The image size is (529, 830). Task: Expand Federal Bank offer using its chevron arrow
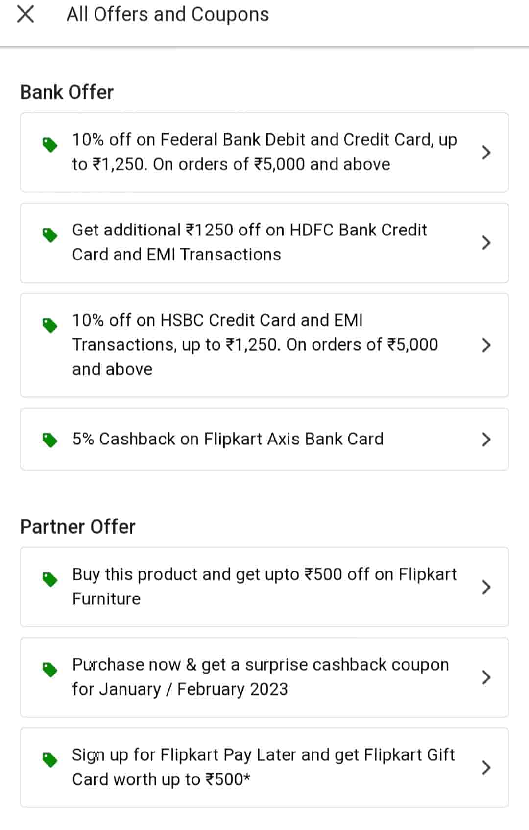tap(486, 153)
